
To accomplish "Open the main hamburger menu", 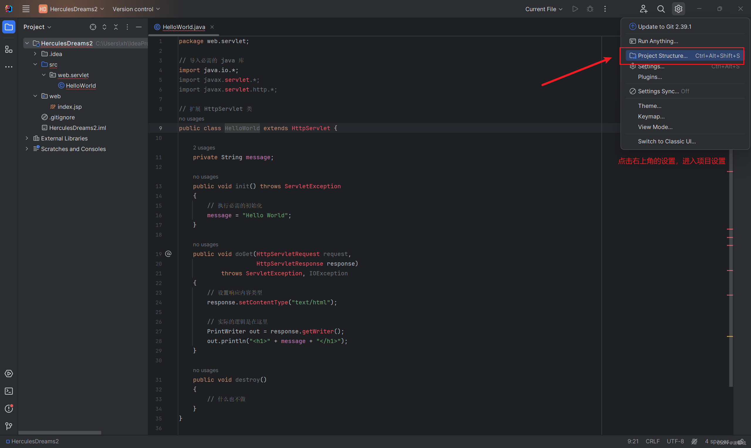I will [26, 9].
